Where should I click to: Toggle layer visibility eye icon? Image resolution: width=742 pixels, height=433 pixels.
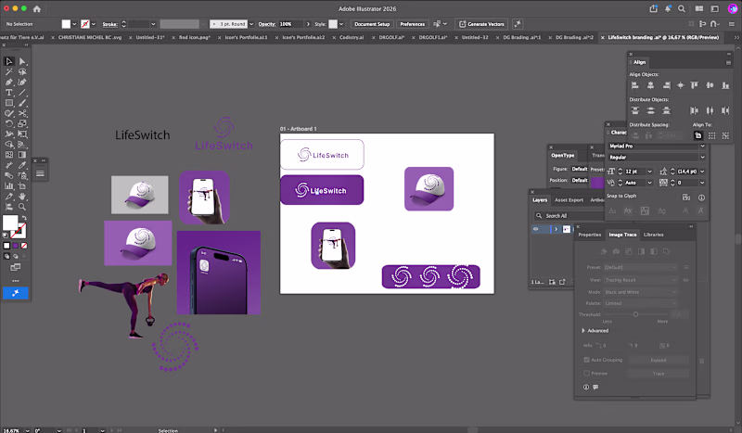[536, 229]
